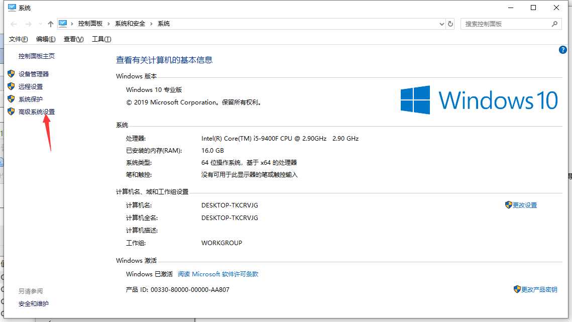This screenshot has width=572, height=322.
Task: Select Windows 10 专业版 edition text
Action: [x=154, y=90]
